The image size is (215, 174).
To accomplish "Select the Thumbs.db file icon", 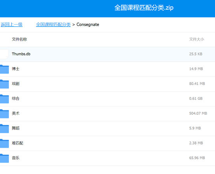I will [4, 54].
